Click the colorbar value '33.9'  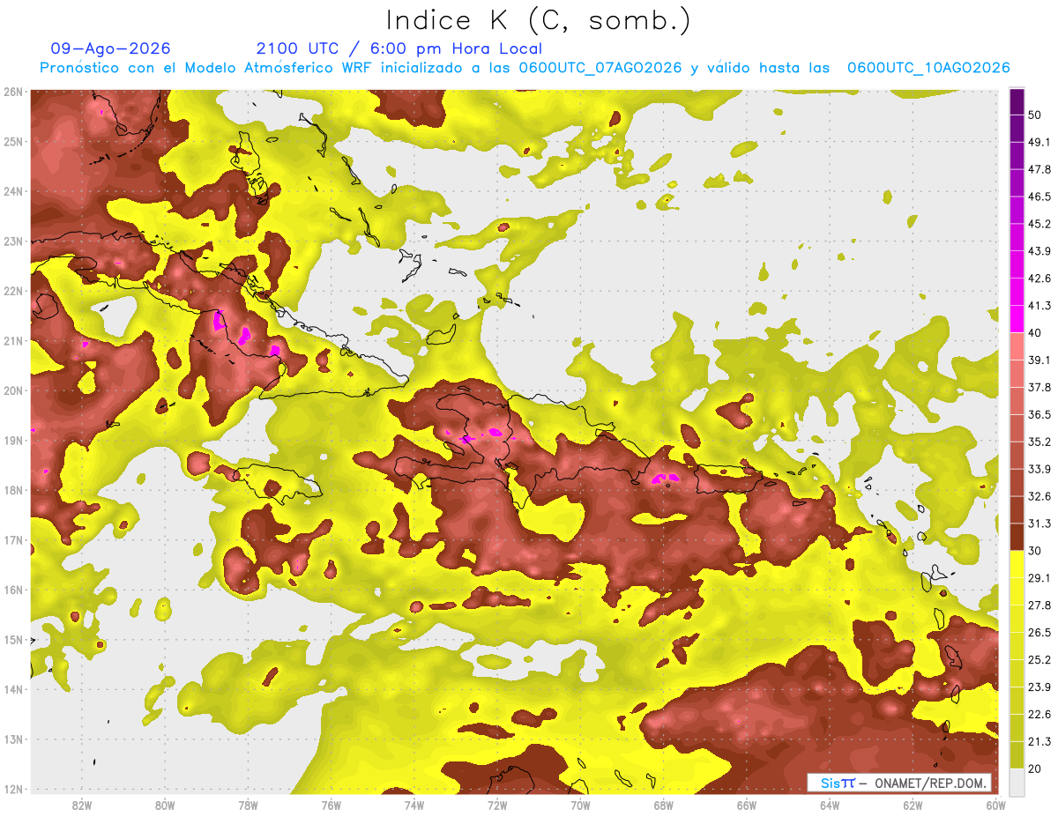coord(1039,469)
